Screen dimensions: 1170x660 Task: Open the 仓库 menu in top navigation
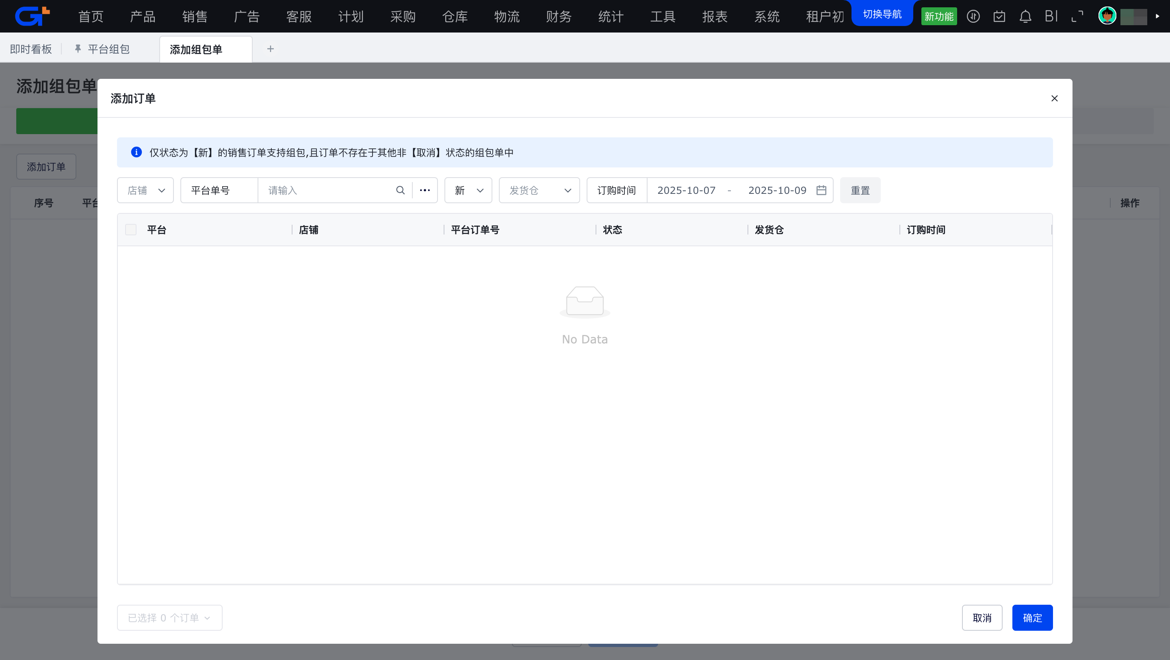pos(455,17)
